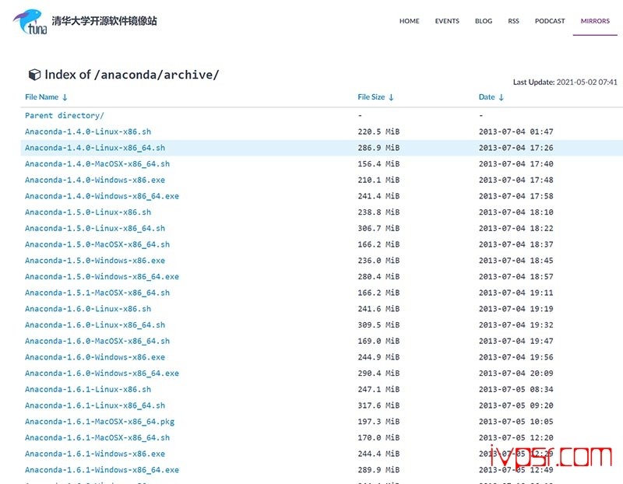Click file size 280.4 MiB
This screenshot has width=623, height=484.
378,277
